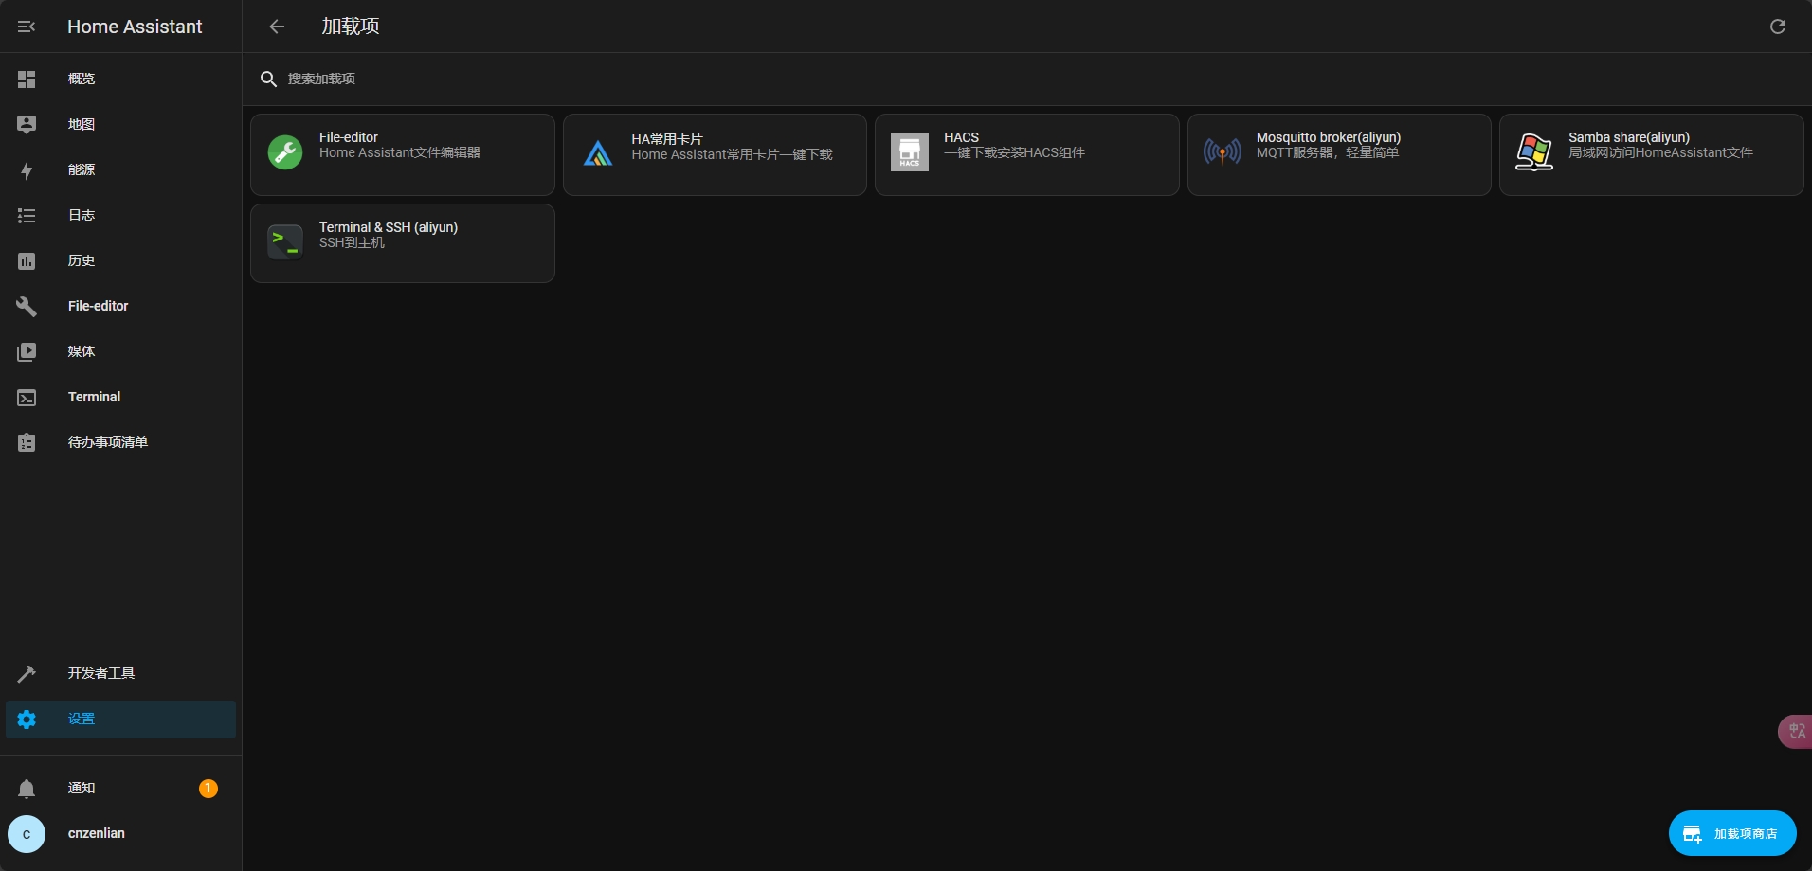1812x871 pixels.
Task: Click the green File-editor add-on icon
Action: pyautogui.click(x=285, y=151)
